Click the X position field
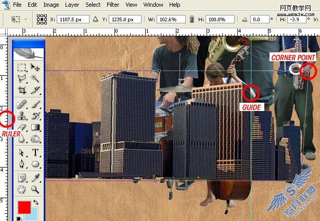 pos(73,20)
